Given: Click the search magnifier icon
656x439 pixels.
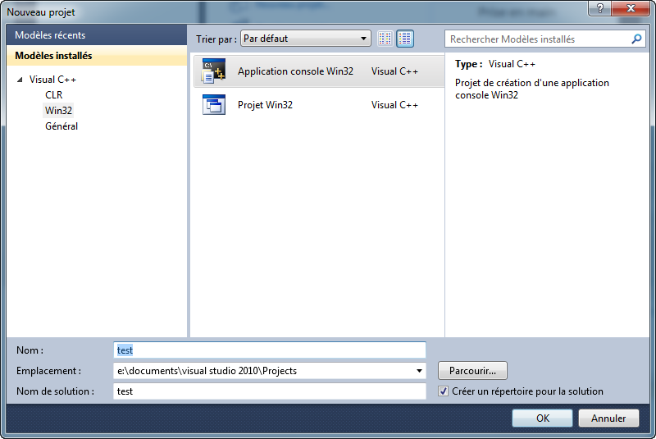Looking at the screenshot, I should coord(636,39).
